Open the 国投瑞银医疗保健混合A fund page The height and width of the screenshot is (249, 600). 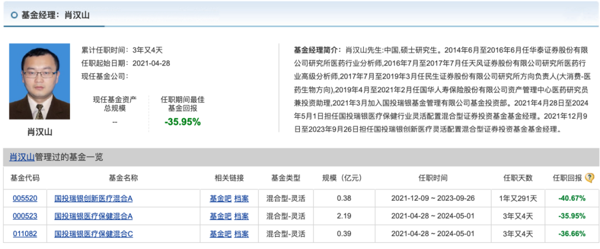coord(93,216)
